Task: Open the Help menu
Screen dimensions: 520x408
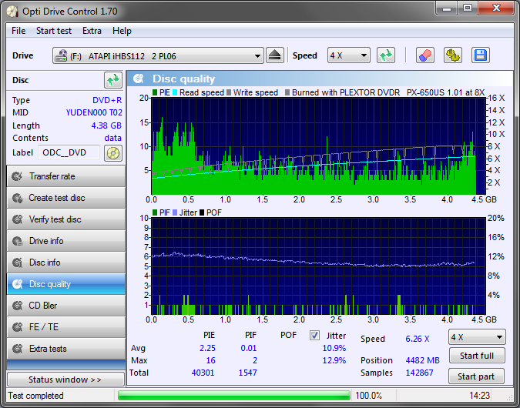Action: (122, 31)
